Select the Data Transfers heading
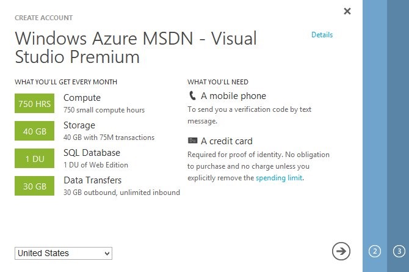 tap(92, 180)
